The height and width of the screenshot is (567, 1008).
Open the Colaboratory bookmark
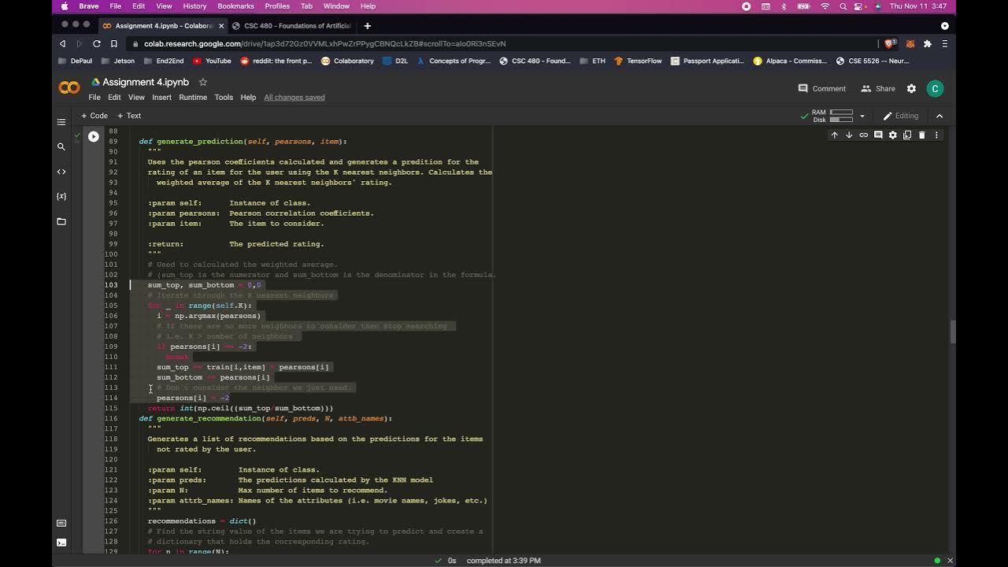pos(347,61)
